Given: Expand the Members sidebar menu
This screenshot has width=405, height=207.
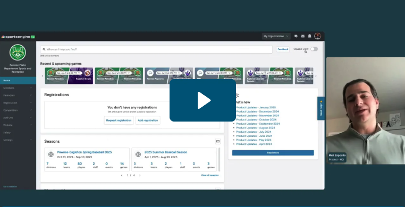Looking at the screenshot, I should click(18, 88).
